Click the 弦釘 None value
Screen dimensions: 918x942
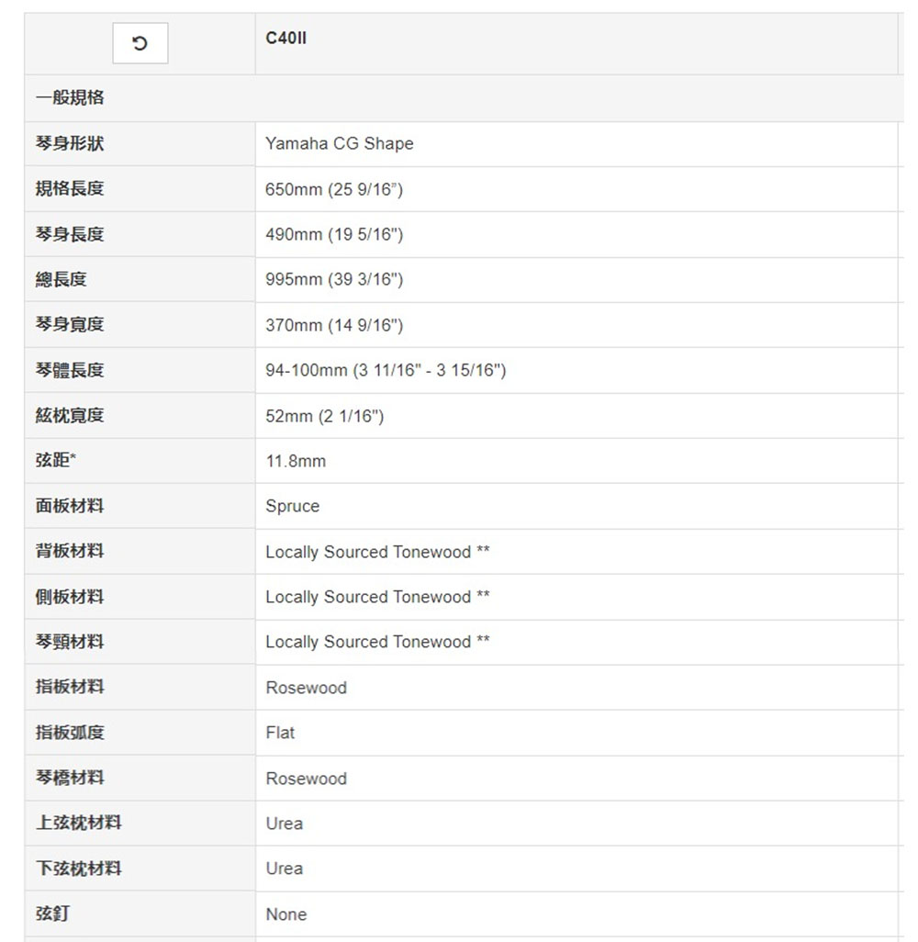(x=285, y=914)
